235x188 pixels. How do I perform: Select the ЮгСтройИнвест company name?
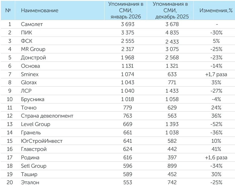(x=42, y=141)
